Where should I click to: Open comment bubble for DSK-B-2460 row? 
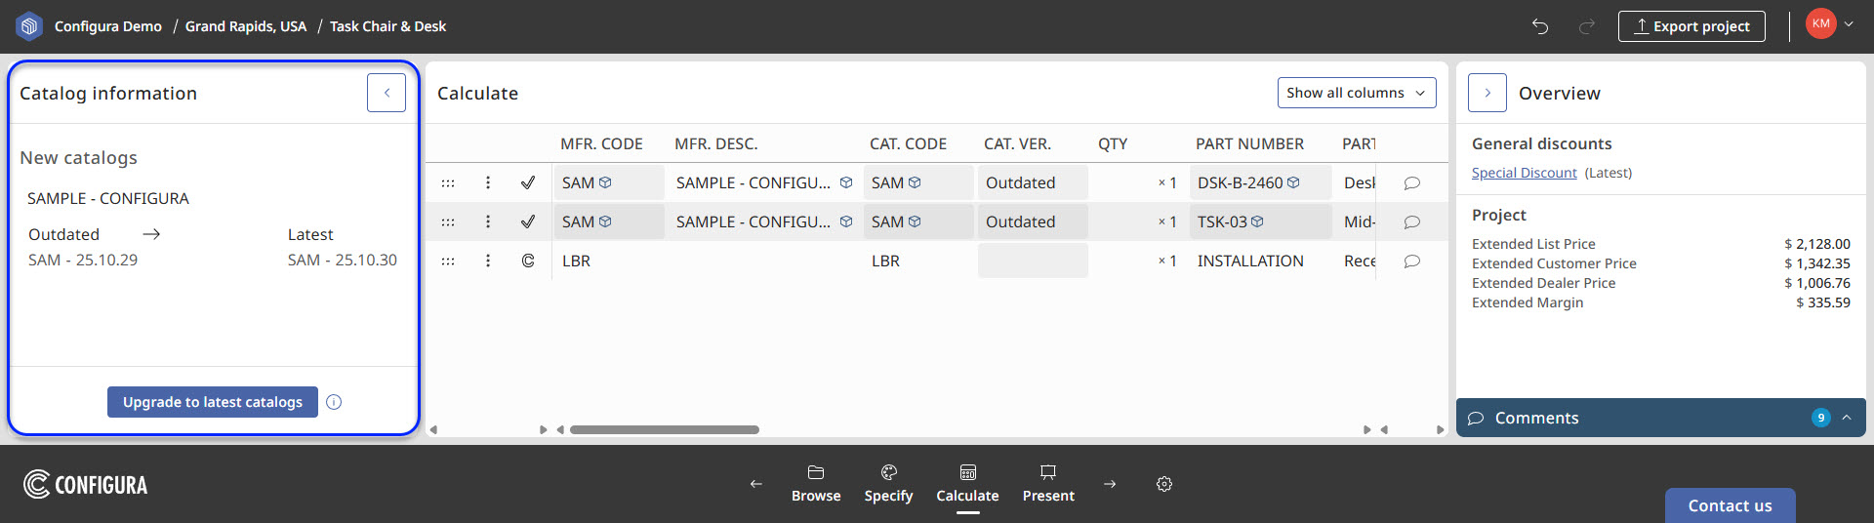point(1411,182)
